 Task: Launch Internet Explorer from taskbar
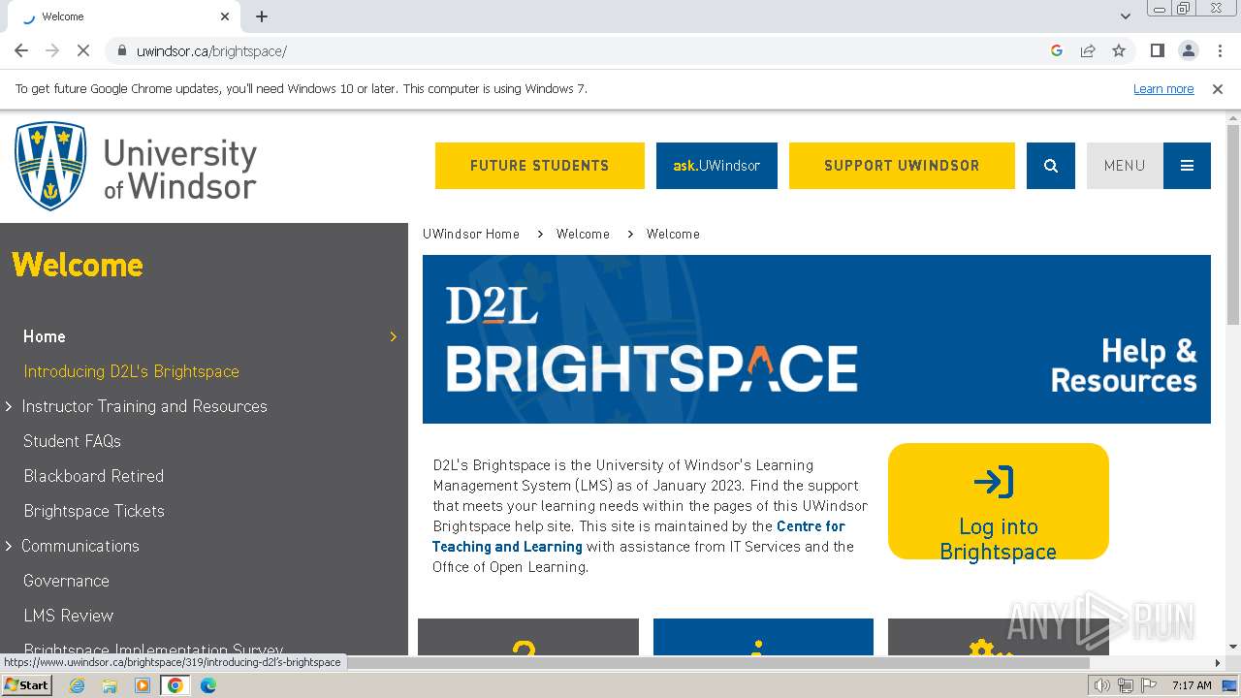(x=77, y=685)
